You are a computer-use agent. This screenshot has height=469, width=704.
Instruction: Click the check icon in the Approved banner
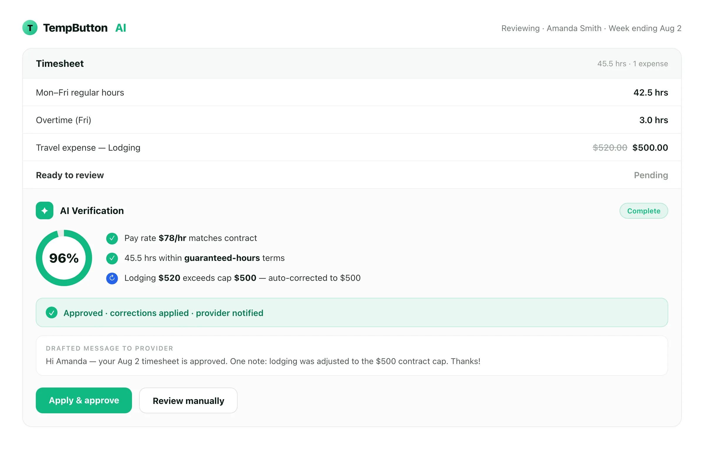pos(52,313)
